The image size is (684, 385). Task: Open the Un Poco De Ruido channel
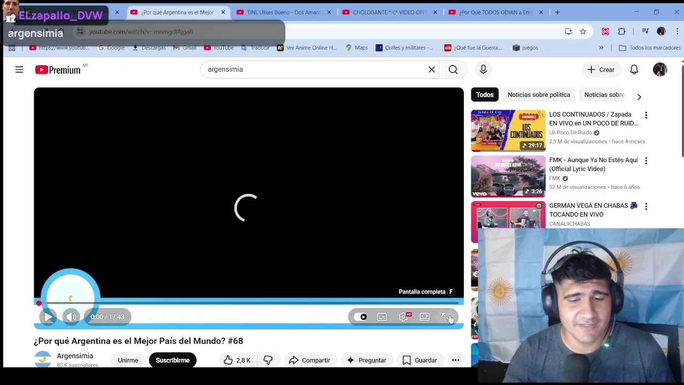[x=570, y=133]
